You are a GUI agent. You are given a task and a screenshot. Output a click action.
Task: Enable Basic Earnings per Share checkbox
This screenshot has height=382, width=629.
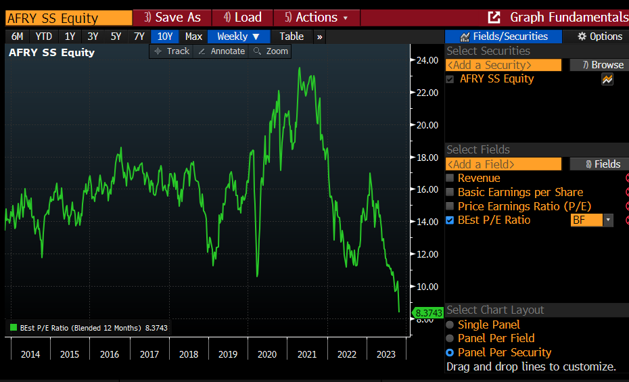(x=450, y=192)
